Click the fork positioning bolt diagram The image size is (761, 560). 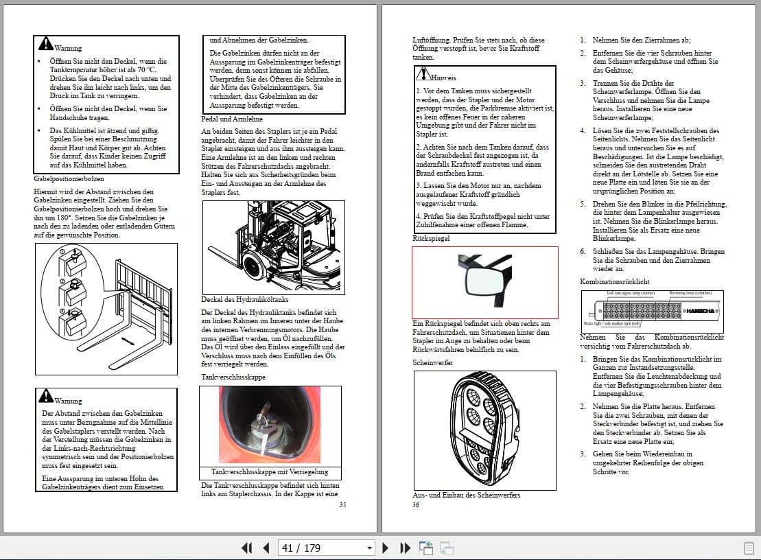(106, 309)
